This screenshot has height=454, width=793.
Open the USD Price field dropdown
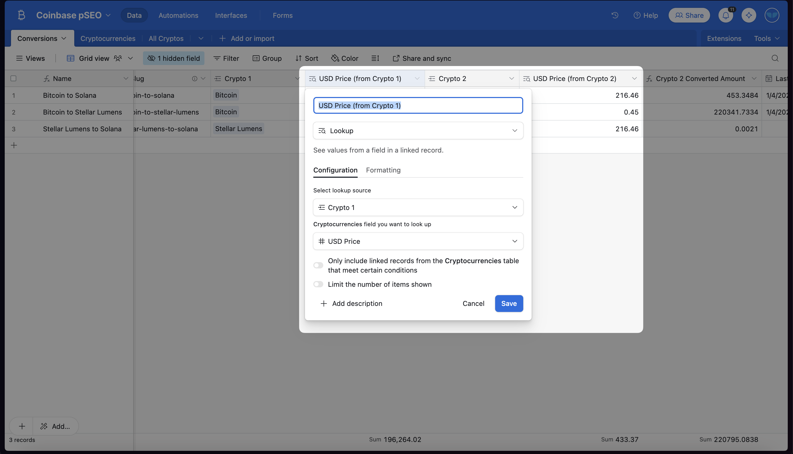[x=418, y=241]
